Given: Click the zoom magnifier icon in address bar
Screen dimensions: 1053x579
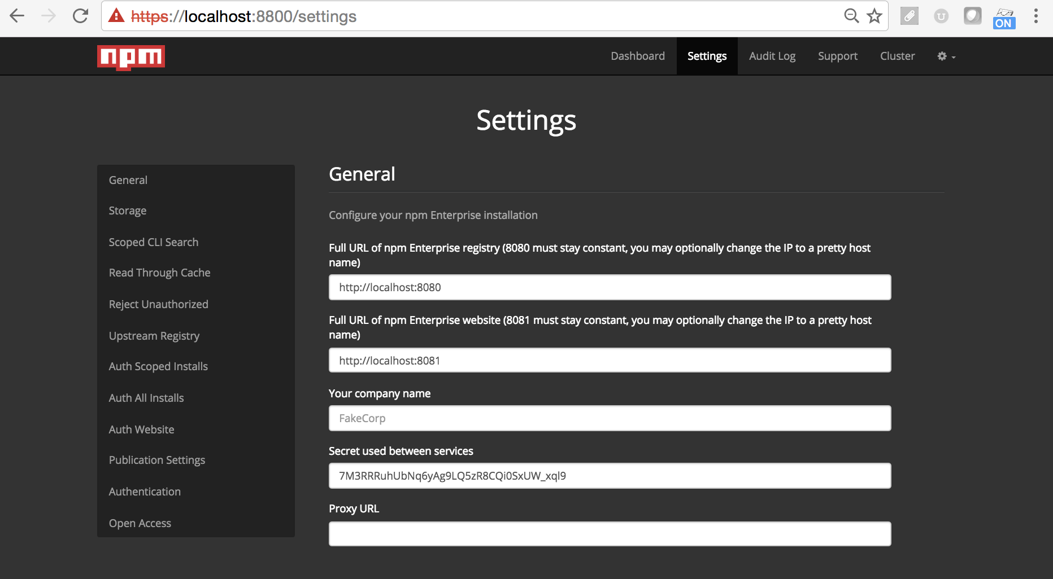Looking at the screenshot, I should pos(851,16).
